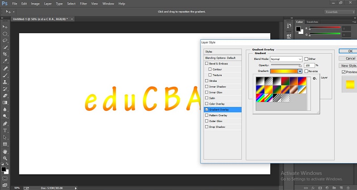
Task: Select the Lasso tool
Action: tap(5, 41)
